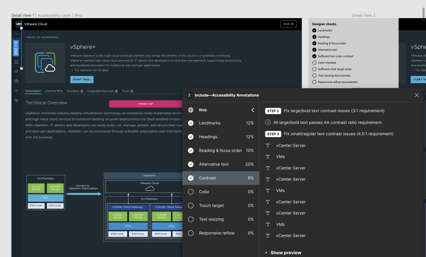Screen dimensions: 426x257
Task: Click 'All large/bold text passes AA' message
Action: click(328, 122)
